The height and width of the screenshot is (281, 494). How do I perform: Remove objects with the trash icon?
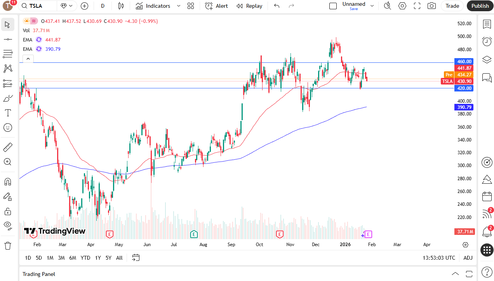click(7, 245)
